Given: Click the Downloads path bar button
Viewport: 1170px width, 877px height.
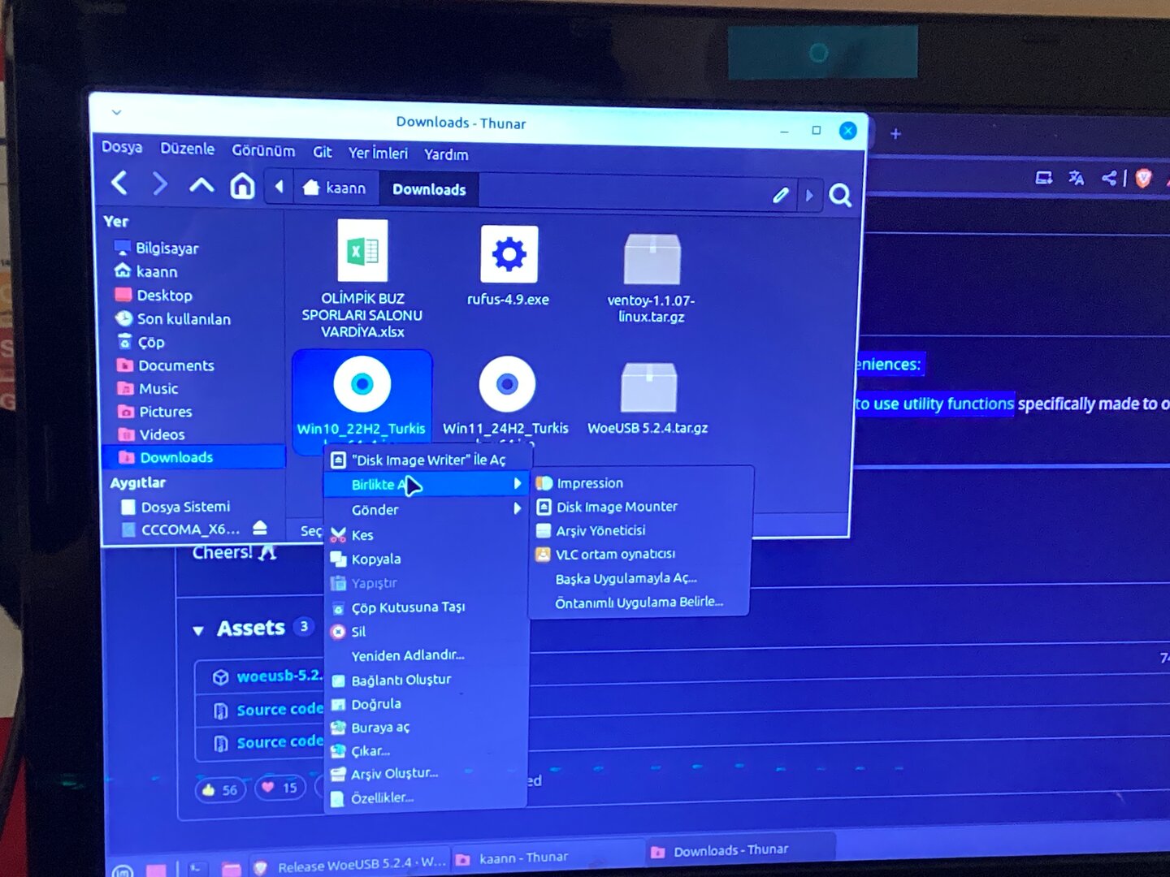Looking at the screenshot, I should [429, 189].
